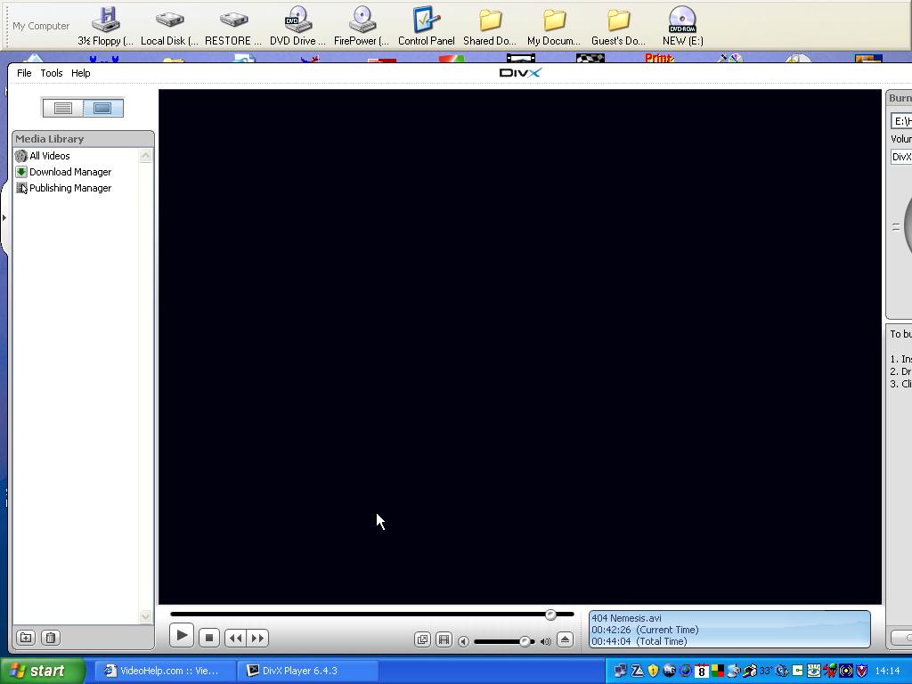The width and height of the screenshot is (912, 684).
Task: Click the four-color square tray icon
Action: [718, 671]
